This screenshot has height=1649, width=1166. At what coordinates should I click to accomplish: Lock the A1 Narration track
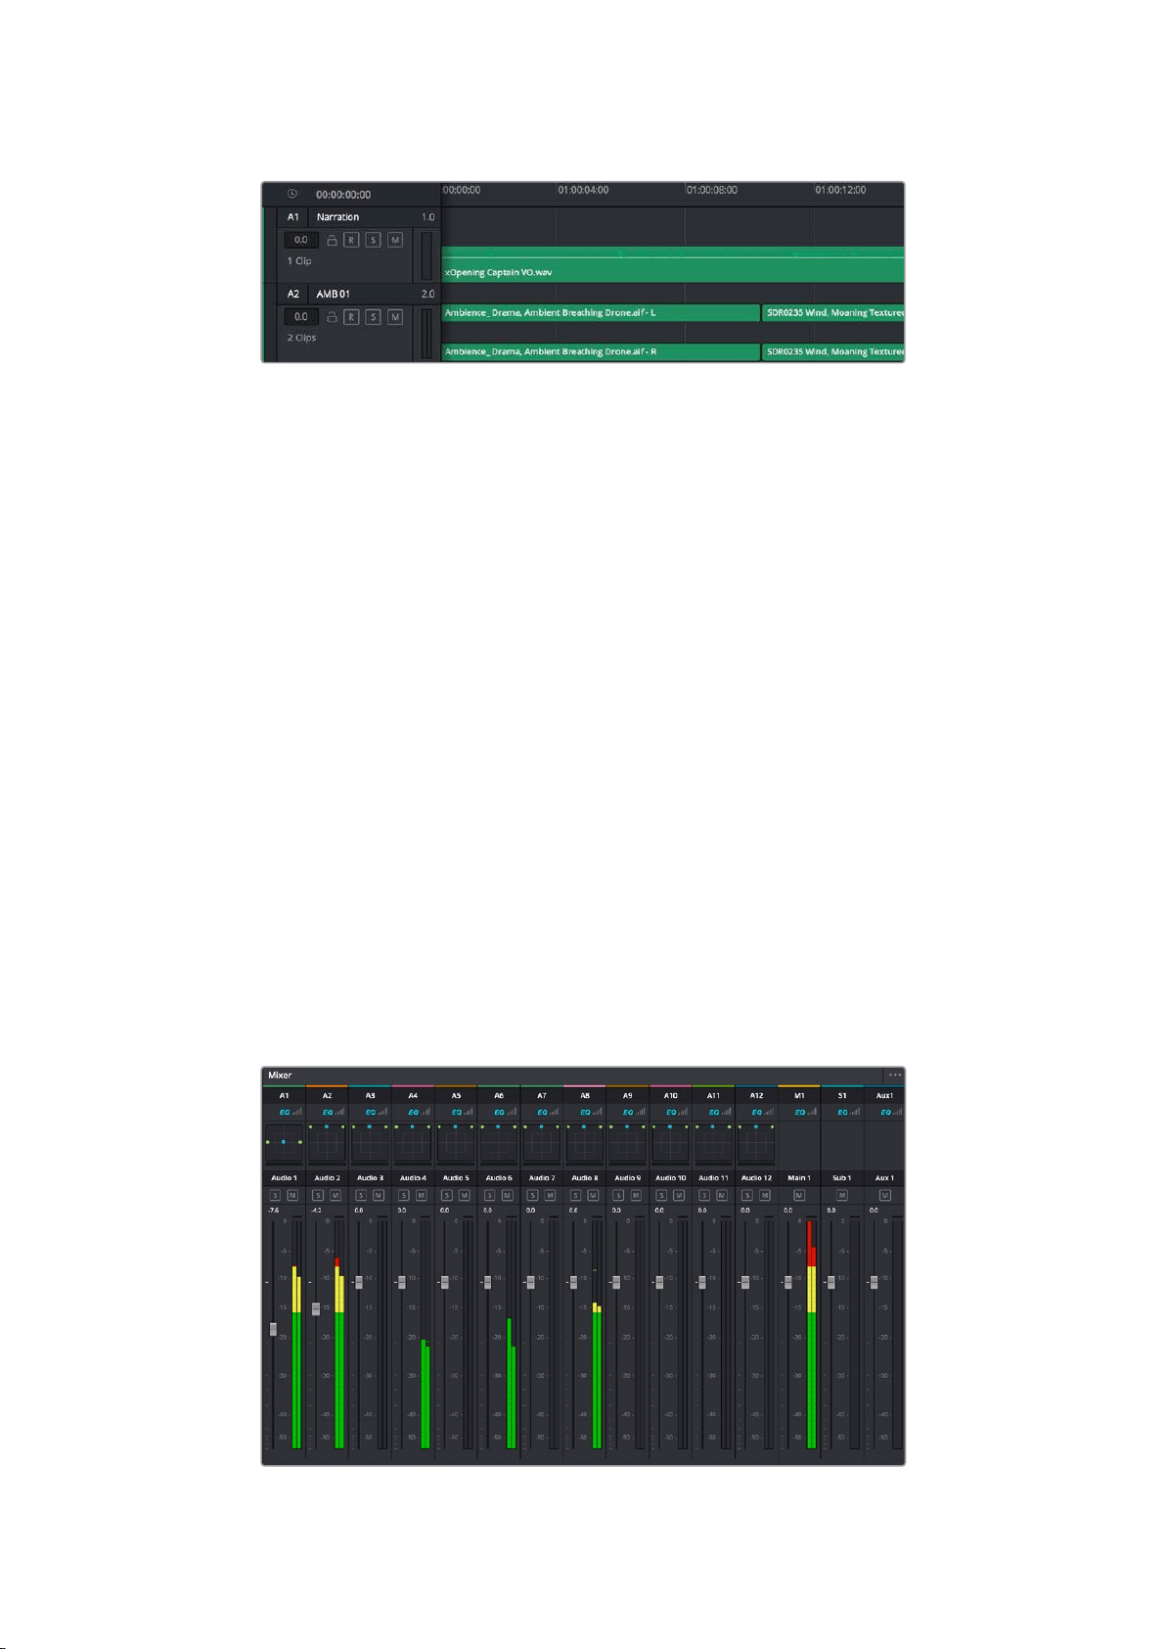tap(332, 240)
